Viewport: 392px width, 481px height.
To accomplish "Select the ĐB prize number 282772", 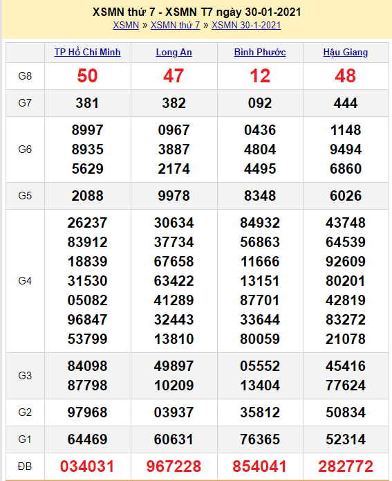I will [346, 466].
